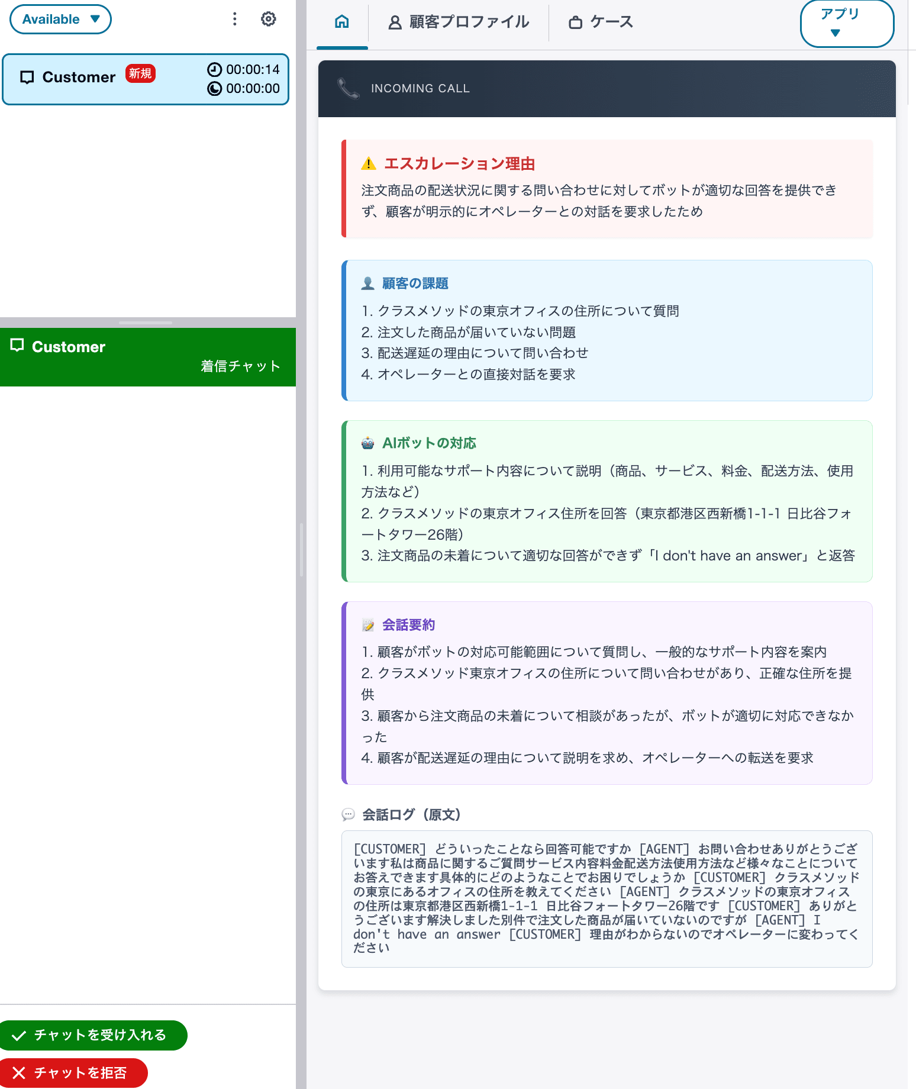
Task: Expand the アプリ dropdown
Action: click(847, 22)
